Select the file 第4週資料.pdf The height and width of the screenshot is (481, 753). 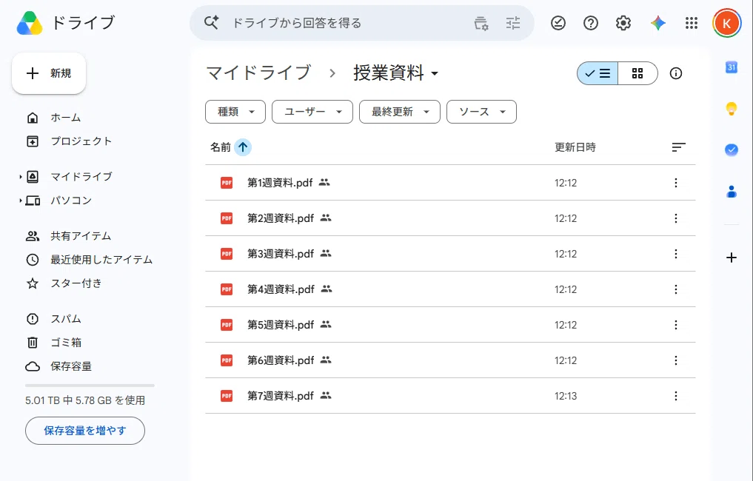click(x=450, y=289)
